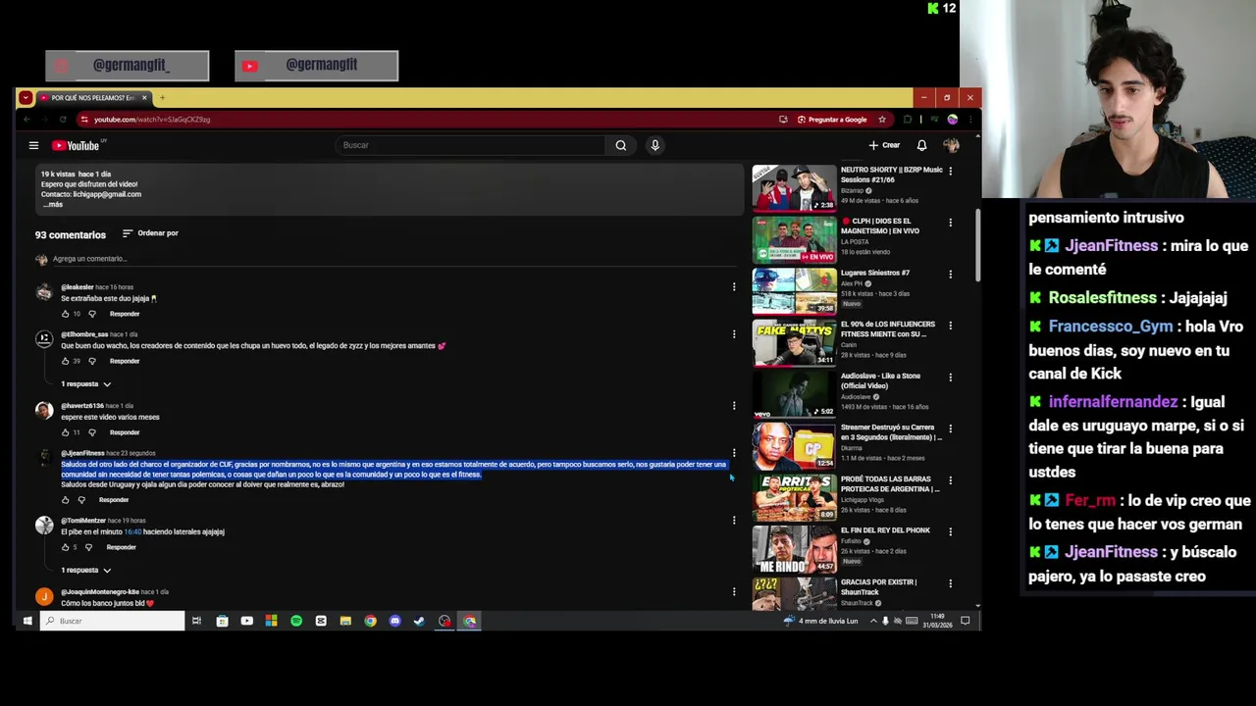Screen dimensions: 1256x706
Task: Show hidden system tray icons chevron
Action: (872, 621)
